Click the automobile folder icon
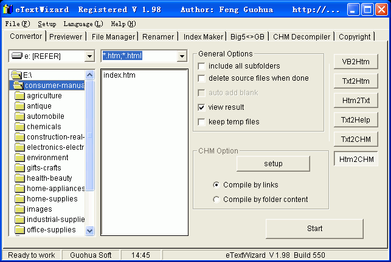This screenshot has height=262, width=391. coord(19,116)
